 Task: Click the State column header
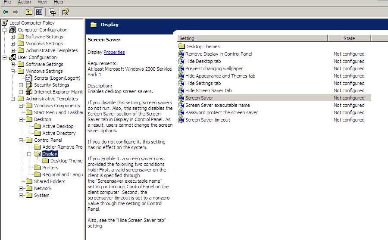349,38
